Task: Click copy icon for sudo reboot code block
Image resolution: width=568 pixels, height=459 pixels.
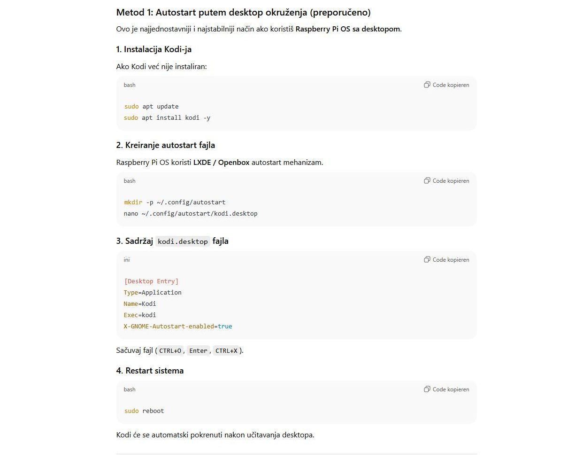Action: point(427,389)
